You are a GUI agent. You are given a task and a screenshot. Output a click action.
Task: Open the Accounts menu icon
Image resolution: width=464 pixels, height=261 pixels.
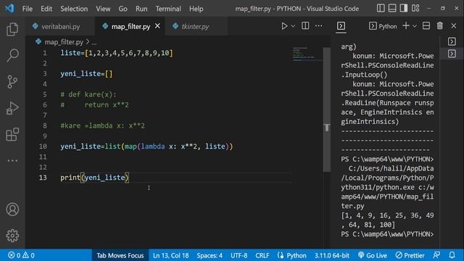pos(12,210)
